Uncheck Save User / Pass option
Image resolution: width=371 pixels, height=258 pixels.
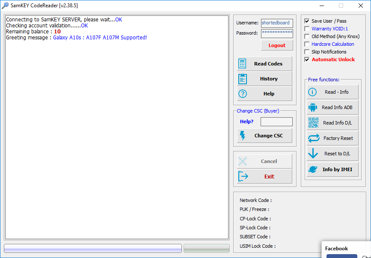click(306, 21)
